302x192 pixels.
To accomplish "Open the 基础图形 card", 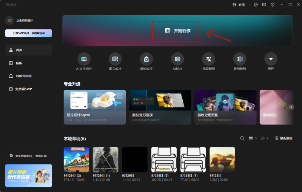I will pos(276,107).
